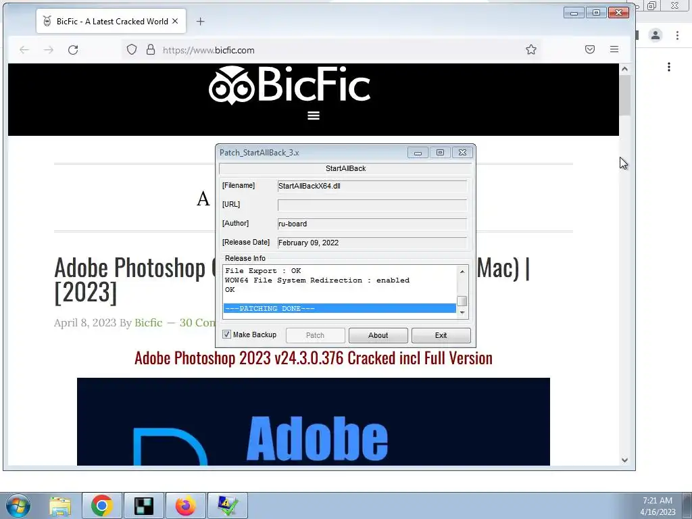
Task: Open the shield tracking protection icon
Action: coord(132,49)
